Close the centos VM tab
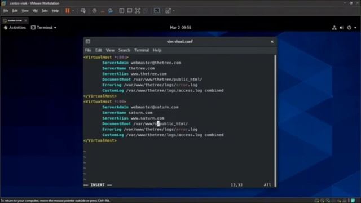This screenshot has height=203, width=361. click(x=25, y=20)
